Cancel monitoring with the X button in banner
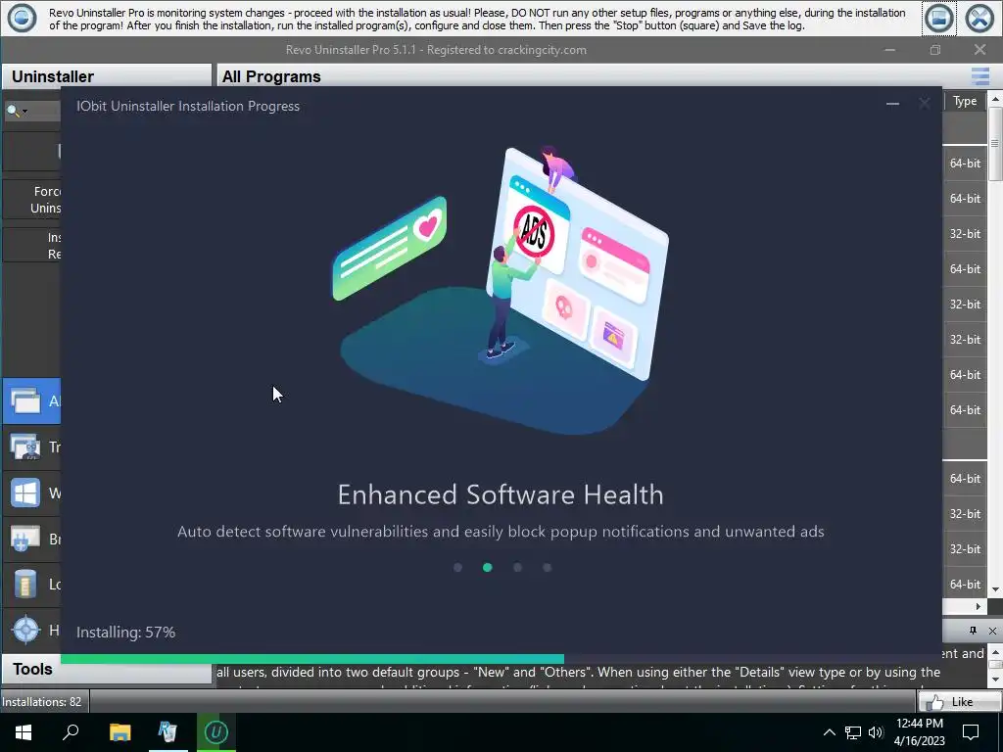 (979, 18)
